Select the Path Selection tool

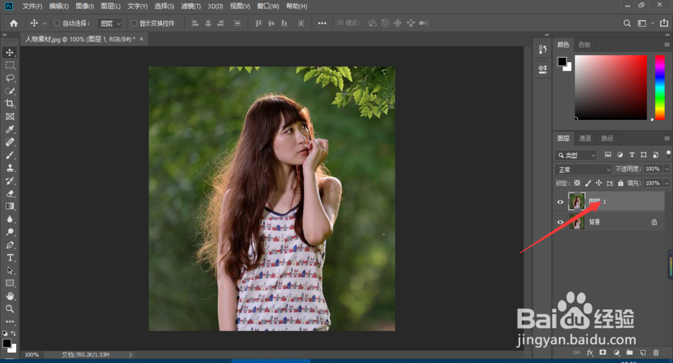point(9,271)
